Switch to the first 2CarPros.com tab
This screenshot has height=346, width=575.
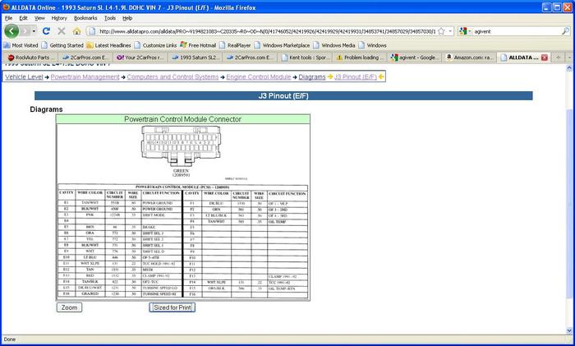(x=85, y=58)
